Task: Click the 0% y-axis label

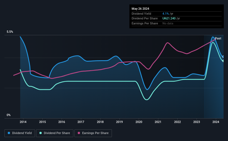Action: tap(9, 115)
